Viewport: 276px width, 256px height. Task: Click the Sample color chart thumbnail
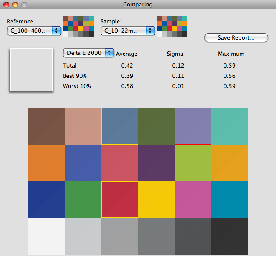172,26
